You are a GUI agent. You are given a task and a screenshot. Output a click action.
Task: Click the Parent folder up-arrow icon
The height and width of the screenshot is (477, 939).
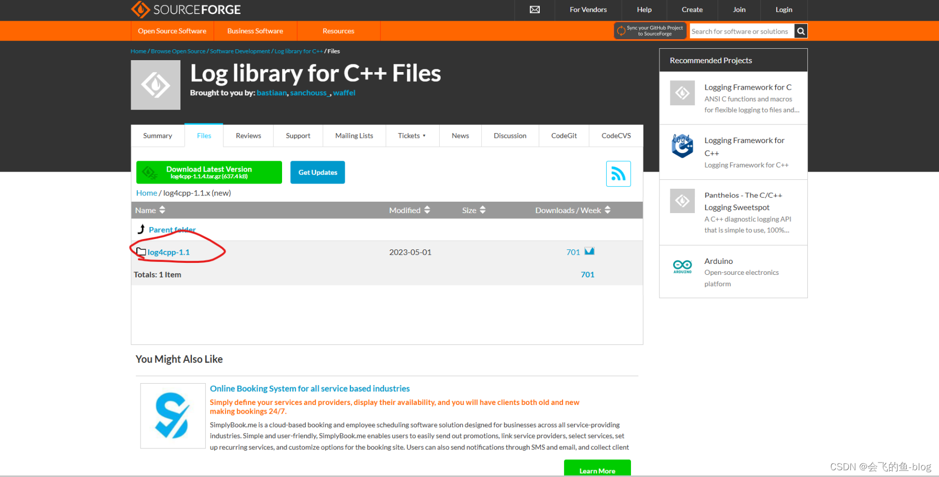tap(141, 229)
